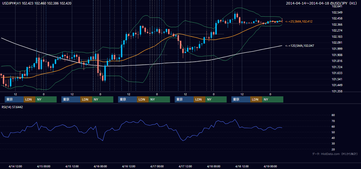Select the 4/17 12:00 time axis label
The height and width of the screenshot is (169, 361).
[185, 166]
